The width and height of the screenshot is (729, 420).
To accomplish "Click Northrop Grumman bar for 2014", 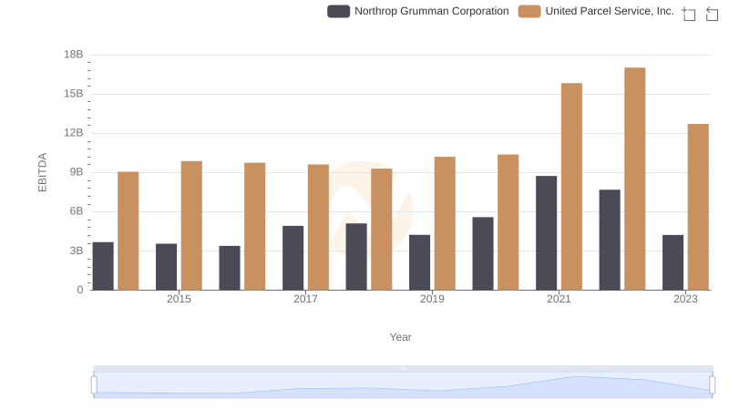I will 103,266.
